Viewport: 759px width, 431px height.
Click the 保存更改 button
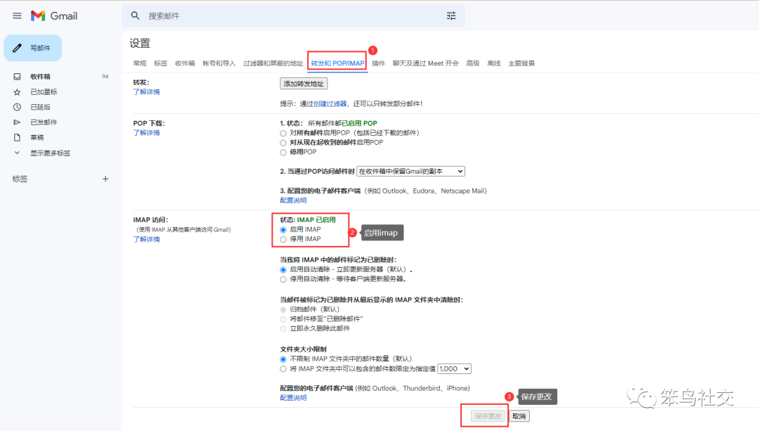(488, 416)
